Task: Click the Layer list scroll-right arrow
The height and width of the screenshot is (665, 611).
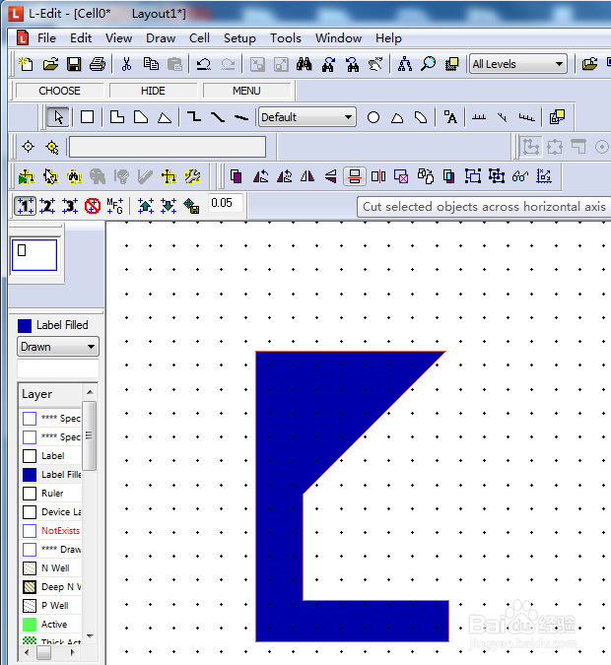Action: point(73,653)
